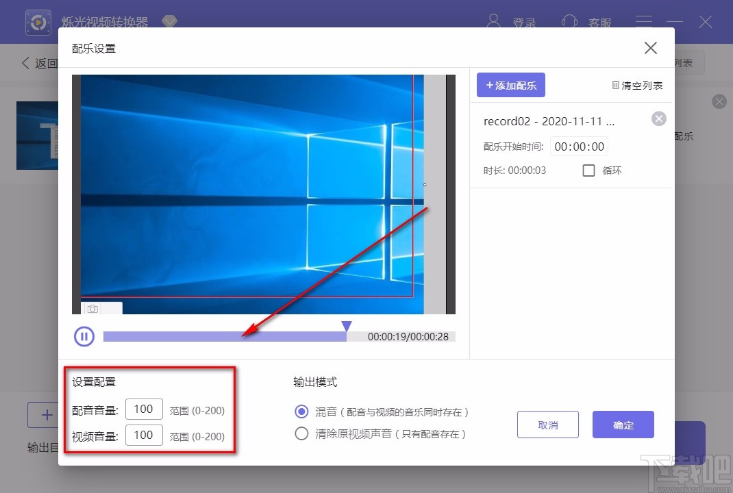Click 取消 to cancel
This screenshot has width=733, height=493.
(547, 425)
